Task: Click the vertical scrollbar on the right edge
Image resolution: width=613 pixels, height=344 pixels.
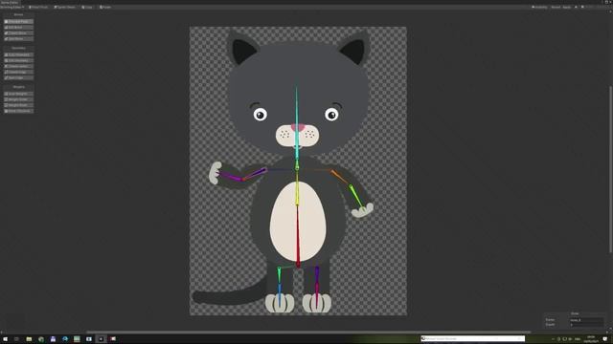Action: click(611, 169)
